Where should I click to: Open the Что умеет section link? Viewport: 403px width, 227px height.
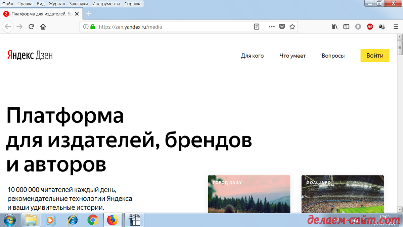tap(293, 56)
